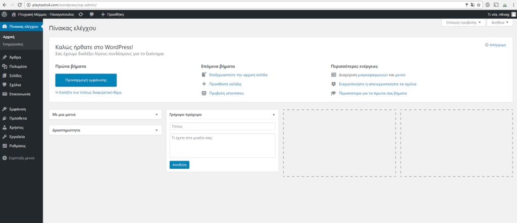Image resolution: width=517 pixels, height=223 pixels.
Task: Click the translate page icon
Action: tap(473, 5)
